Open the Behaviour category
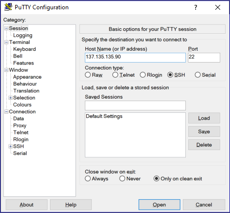The width and height of the screenshot is (230, 213). pyautogui.click(x=25, y=84)
